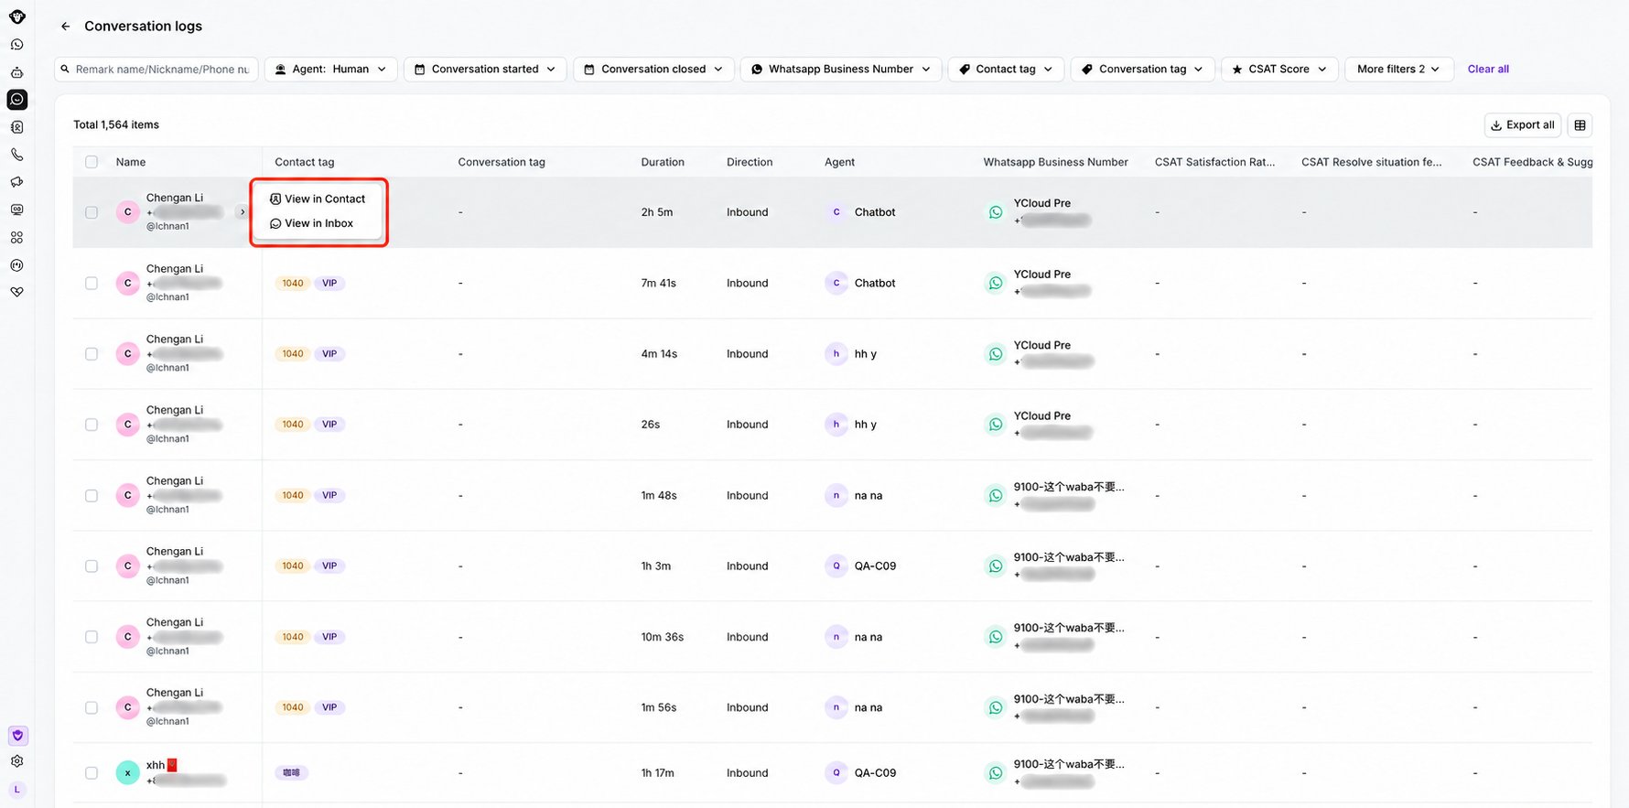This screenshot has width=1629, height=808.
Task: Open the four-circles apps sidebar icon
Action: point(17,237)
